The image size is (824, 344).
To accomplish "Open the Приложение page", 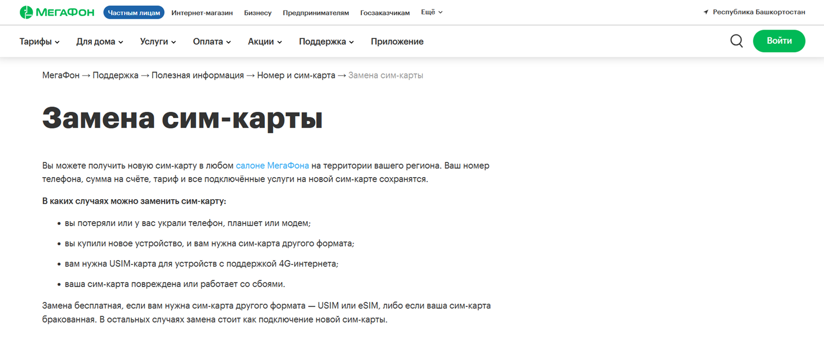I will pyautogui.click(x=397, y=42).
